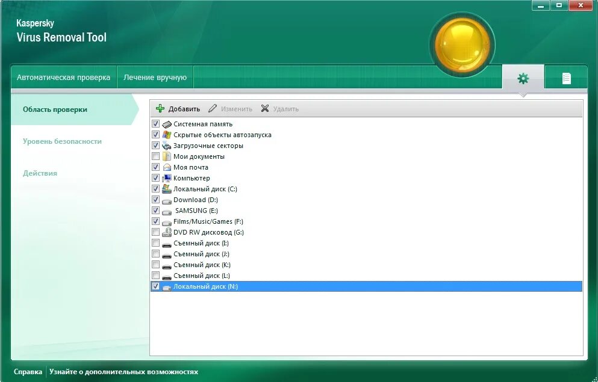The height and width of the screenshot is (382, 598).
Task: Select the Download (D:) row text
Action: pyautogui.click(x=196, y=200)
